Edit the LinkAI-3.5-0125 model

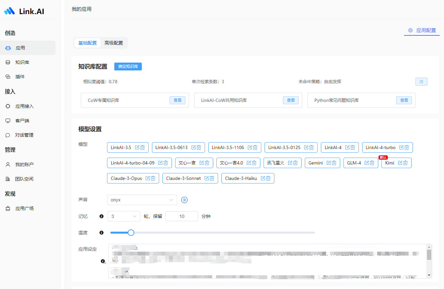[x=306, y=147]
